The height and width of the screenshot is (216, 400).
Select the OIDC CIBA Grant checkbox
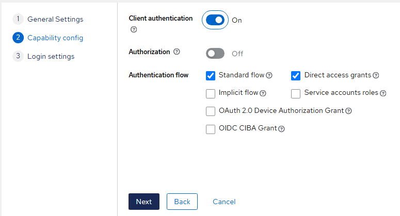point(211,129)
